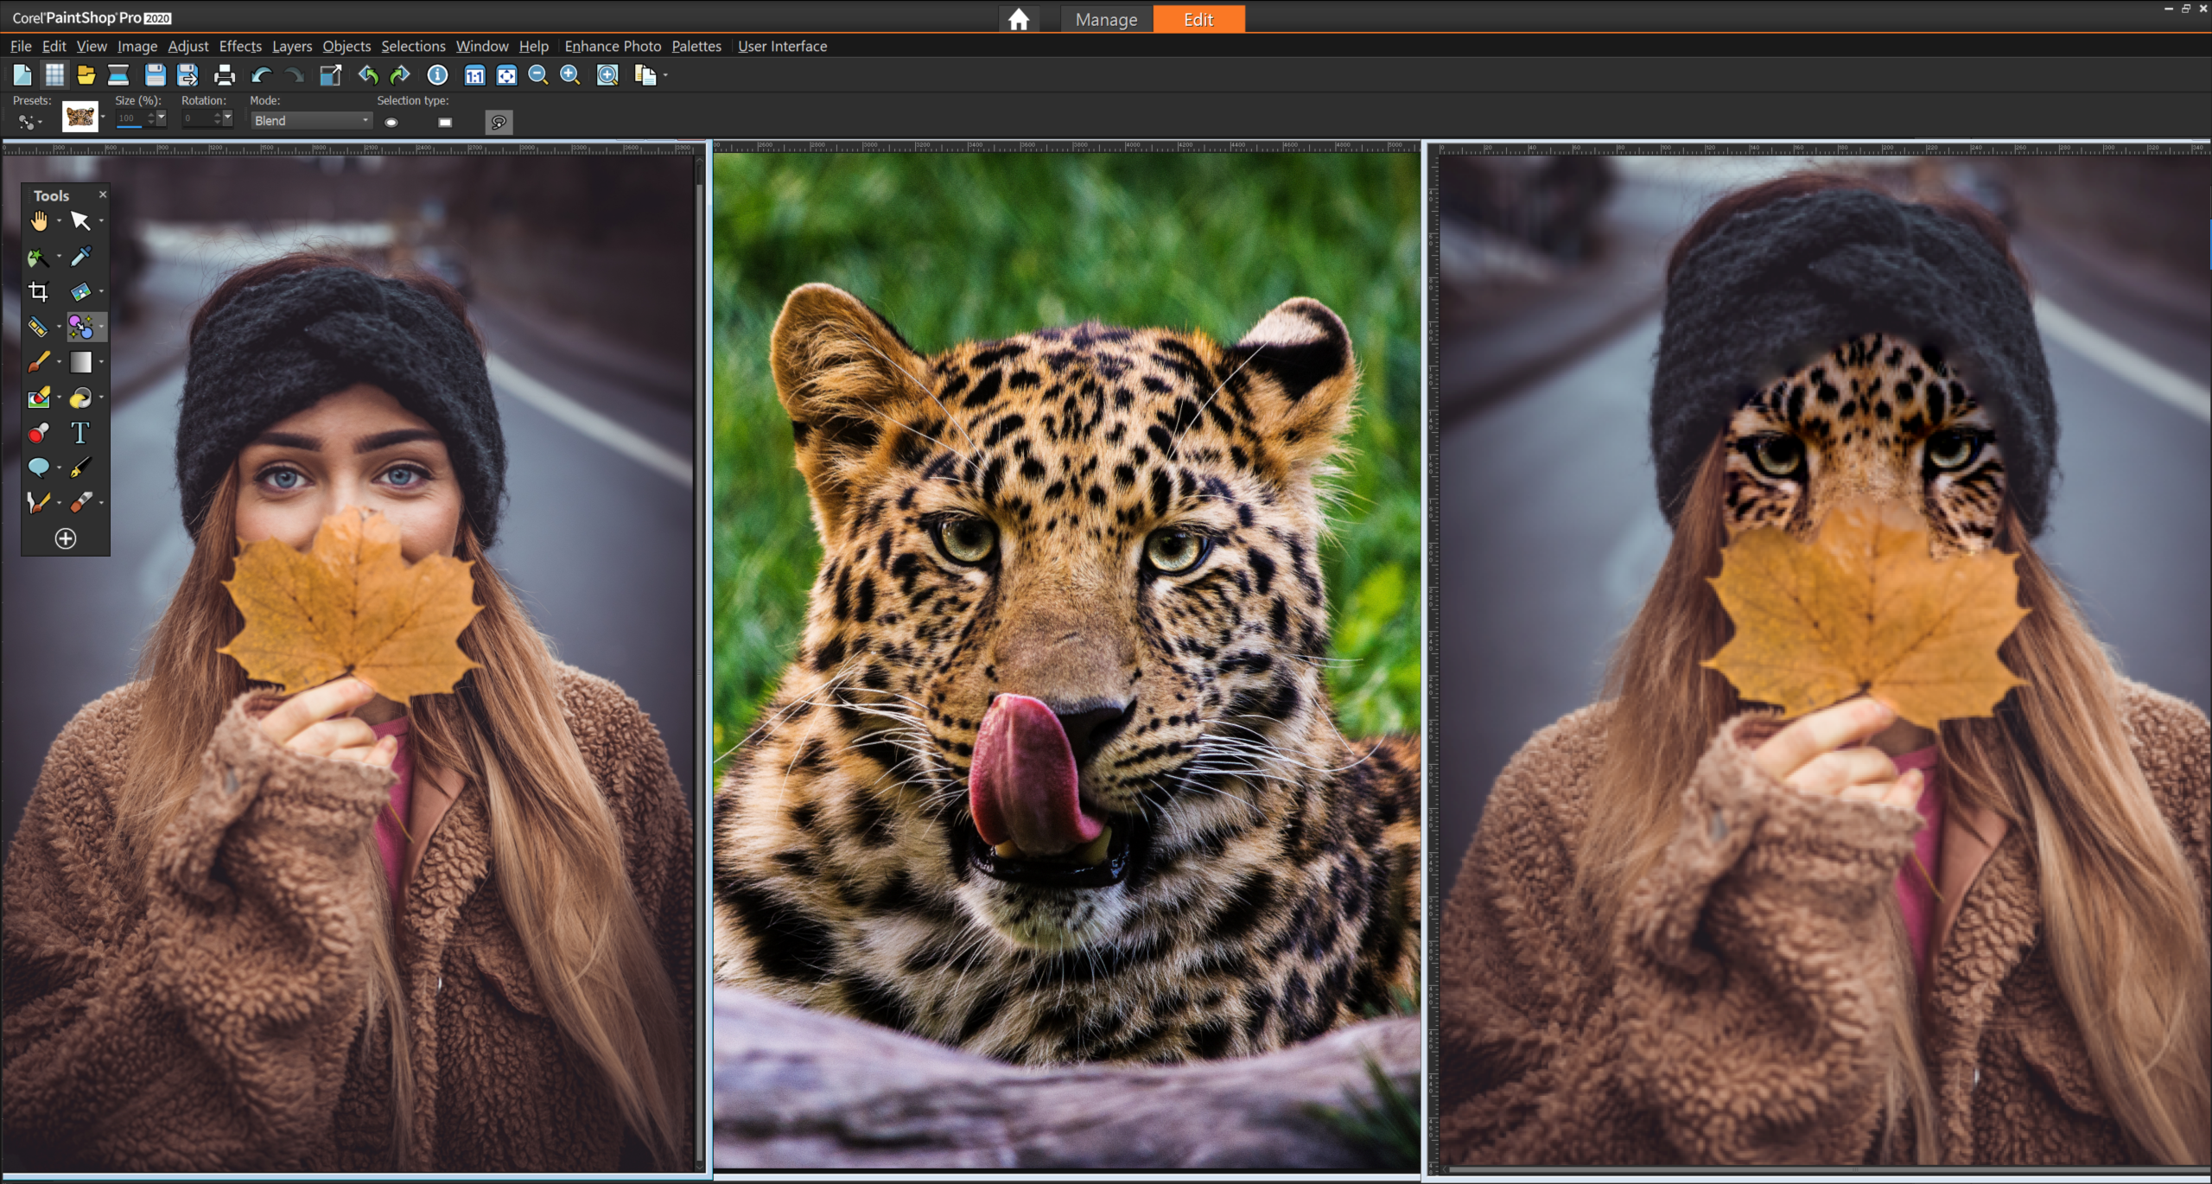Activate the Paint Brush tool
This screenshot has height=1184, width=2212.
(x=40, y=362)
